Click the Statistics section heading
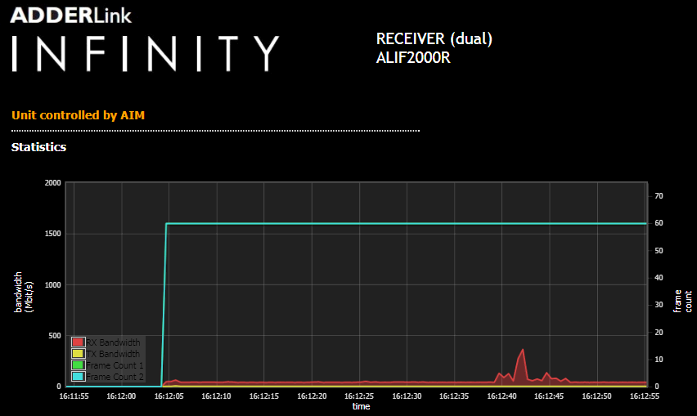 coord(38,147)
